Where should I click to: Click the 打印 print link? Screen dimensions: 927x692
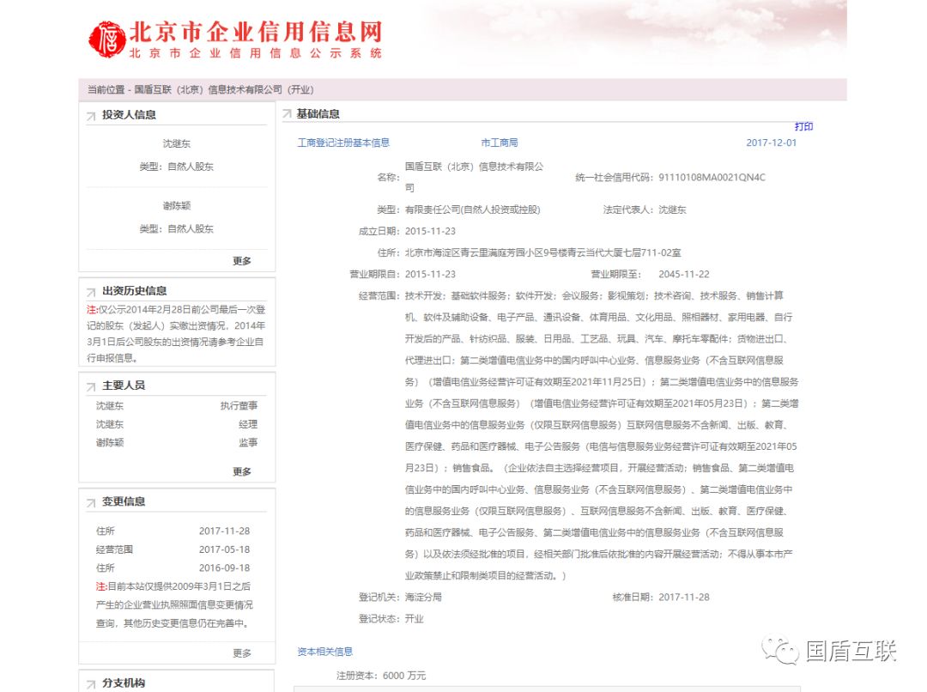click(804, 125)
